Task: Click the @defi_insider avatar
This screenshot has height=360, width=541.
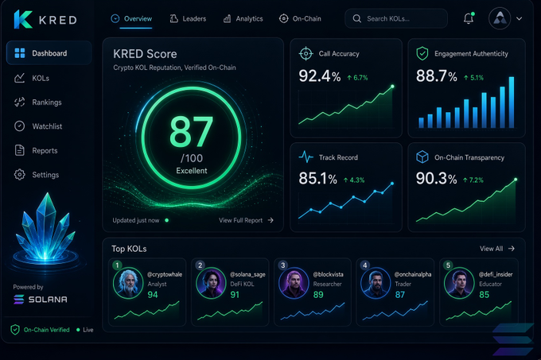Action: click(x=459, y=283)
